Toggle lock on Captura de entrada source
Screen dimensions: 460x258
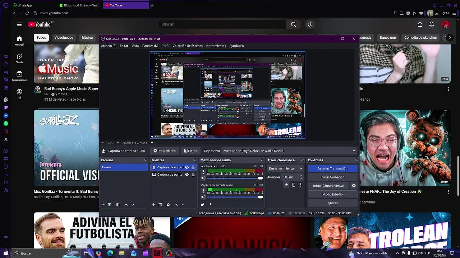(193, 167)
